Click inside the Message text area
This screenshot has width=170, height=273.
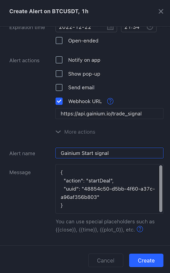point(107,189)
